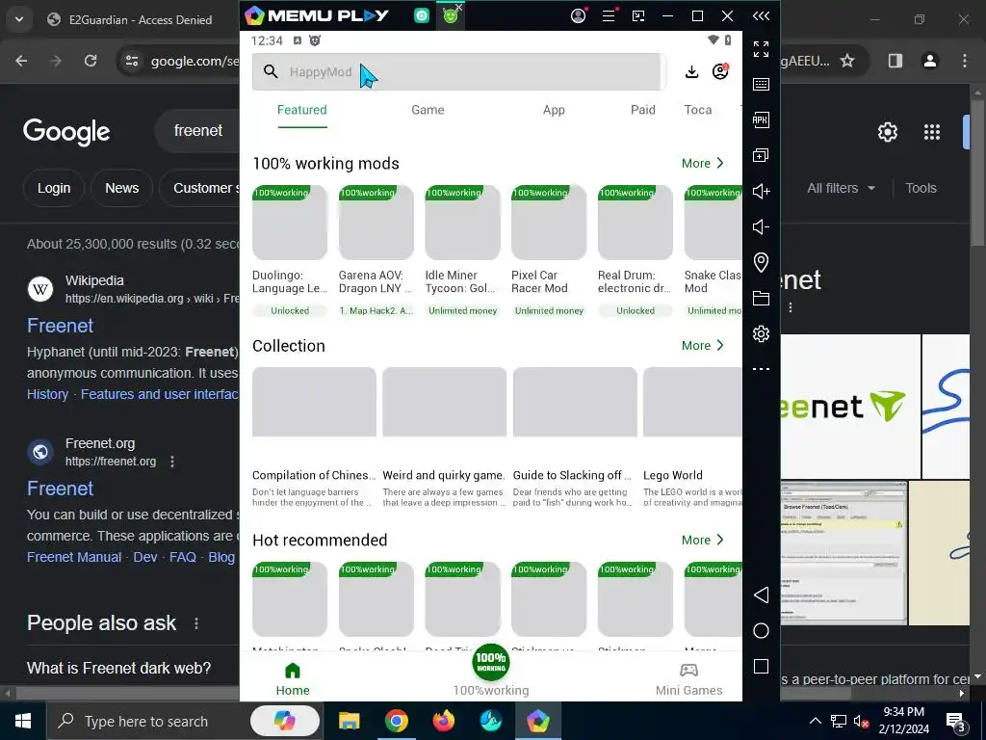Image resolution: width=986 pixels, height=740 pixels.
Task: Select Game tab in HappyMod
Action: tap(428, 110)
